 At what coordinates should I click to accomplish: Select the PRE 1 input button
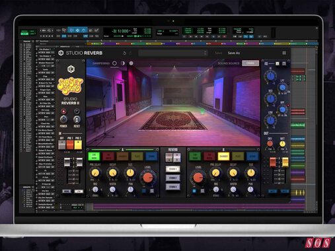point(70,145)
